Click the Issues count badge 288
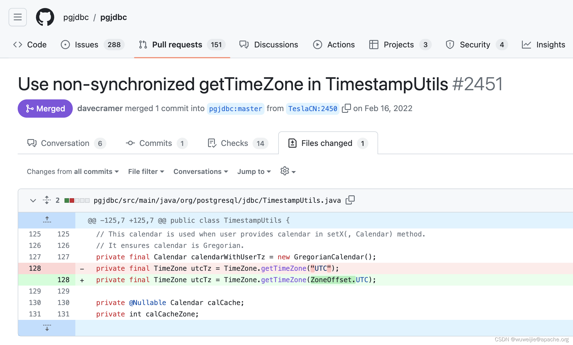 tap(114, 45)
